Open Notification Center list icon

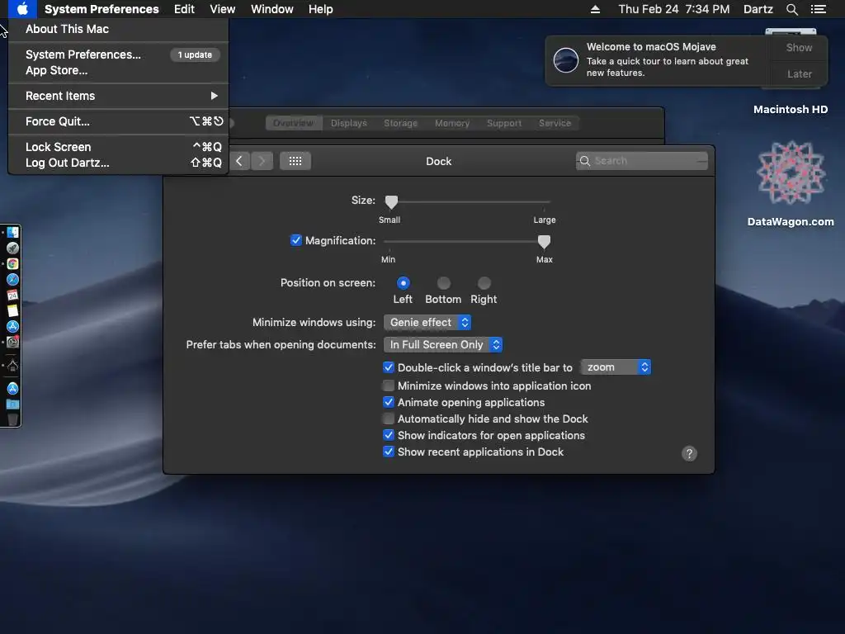click(x=818, y=9)
